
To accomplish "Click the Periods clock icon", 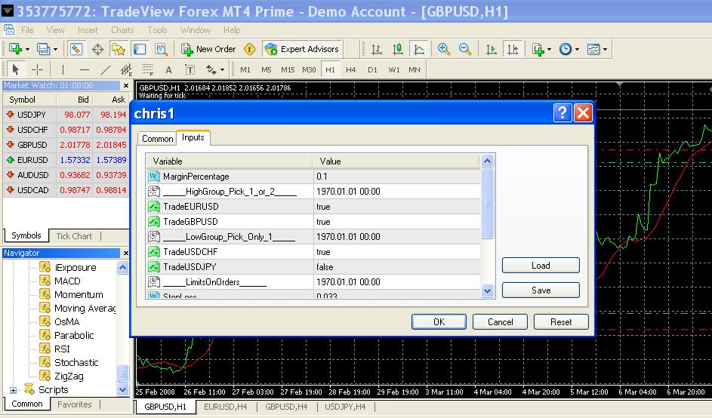I will coord(566,49).
